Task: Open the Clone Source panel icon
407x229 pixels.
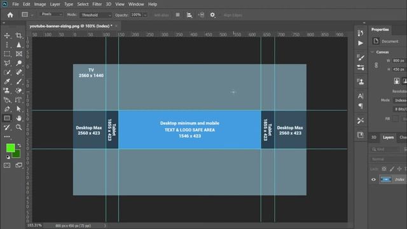Action: click(361, 82)
